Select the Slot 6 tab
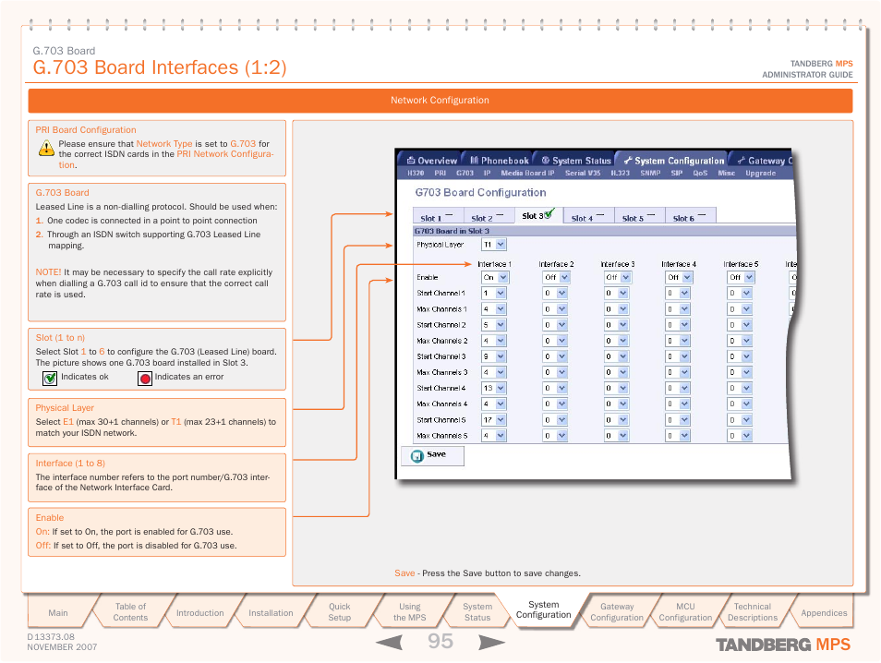881x663 pixels. 691,216
